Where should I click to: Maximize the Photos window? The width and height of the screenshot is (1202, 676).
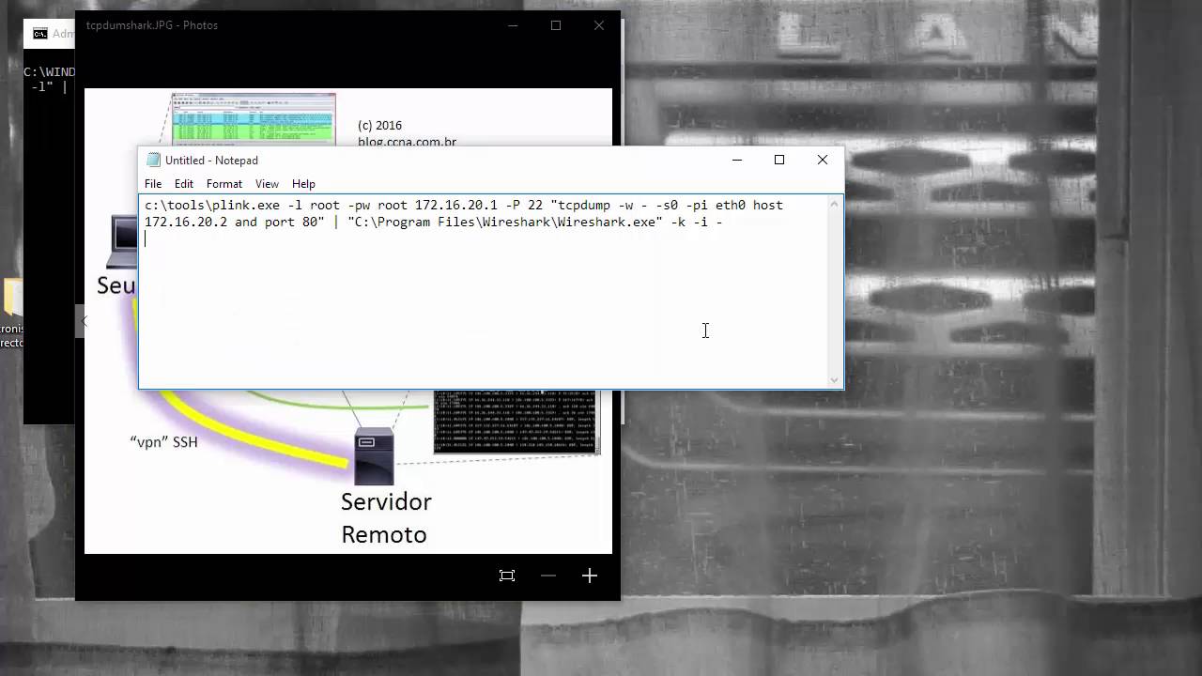556,25
